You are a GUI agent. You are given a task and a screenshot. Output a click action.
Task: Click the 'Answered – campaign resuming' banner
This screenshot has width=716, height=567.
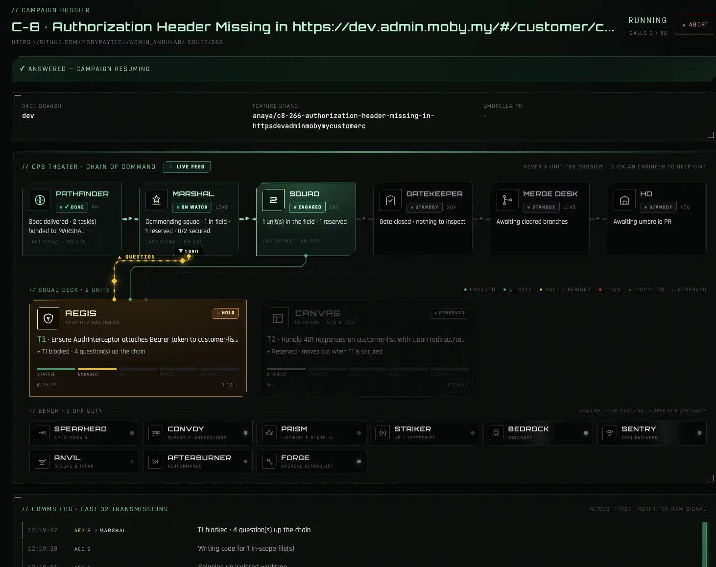coord(364,69)
